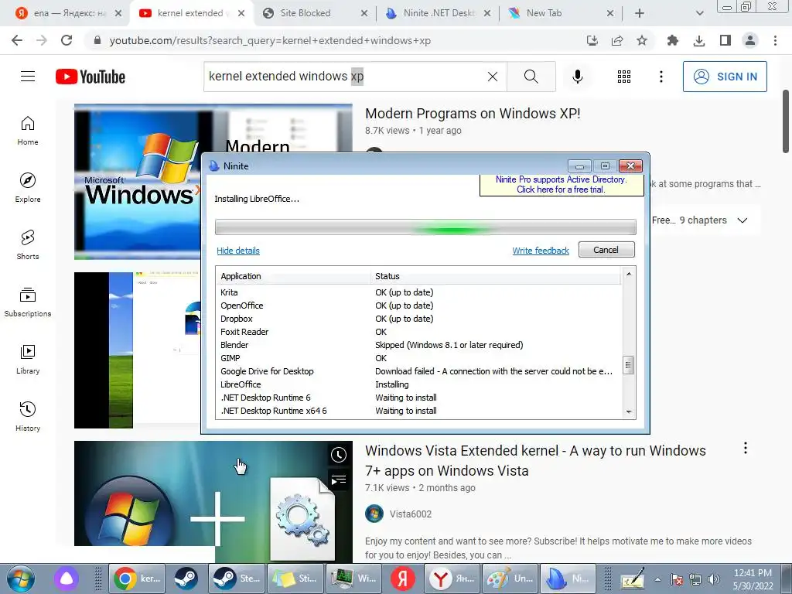Open the Chrome tab search dropdown
Screen dimensions: 792x594
pyautogui.click(x=699, y=13)
